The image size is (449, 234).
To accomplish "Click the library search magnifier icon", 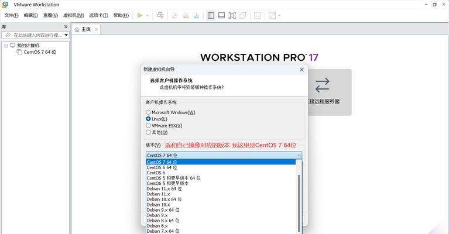I will (8, 35).
